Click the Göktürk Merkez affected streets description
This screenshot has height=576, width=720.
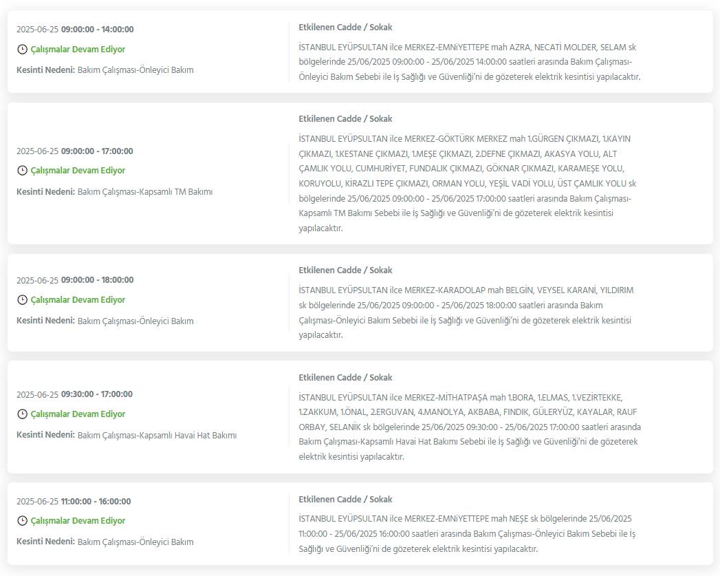(468, 183)
